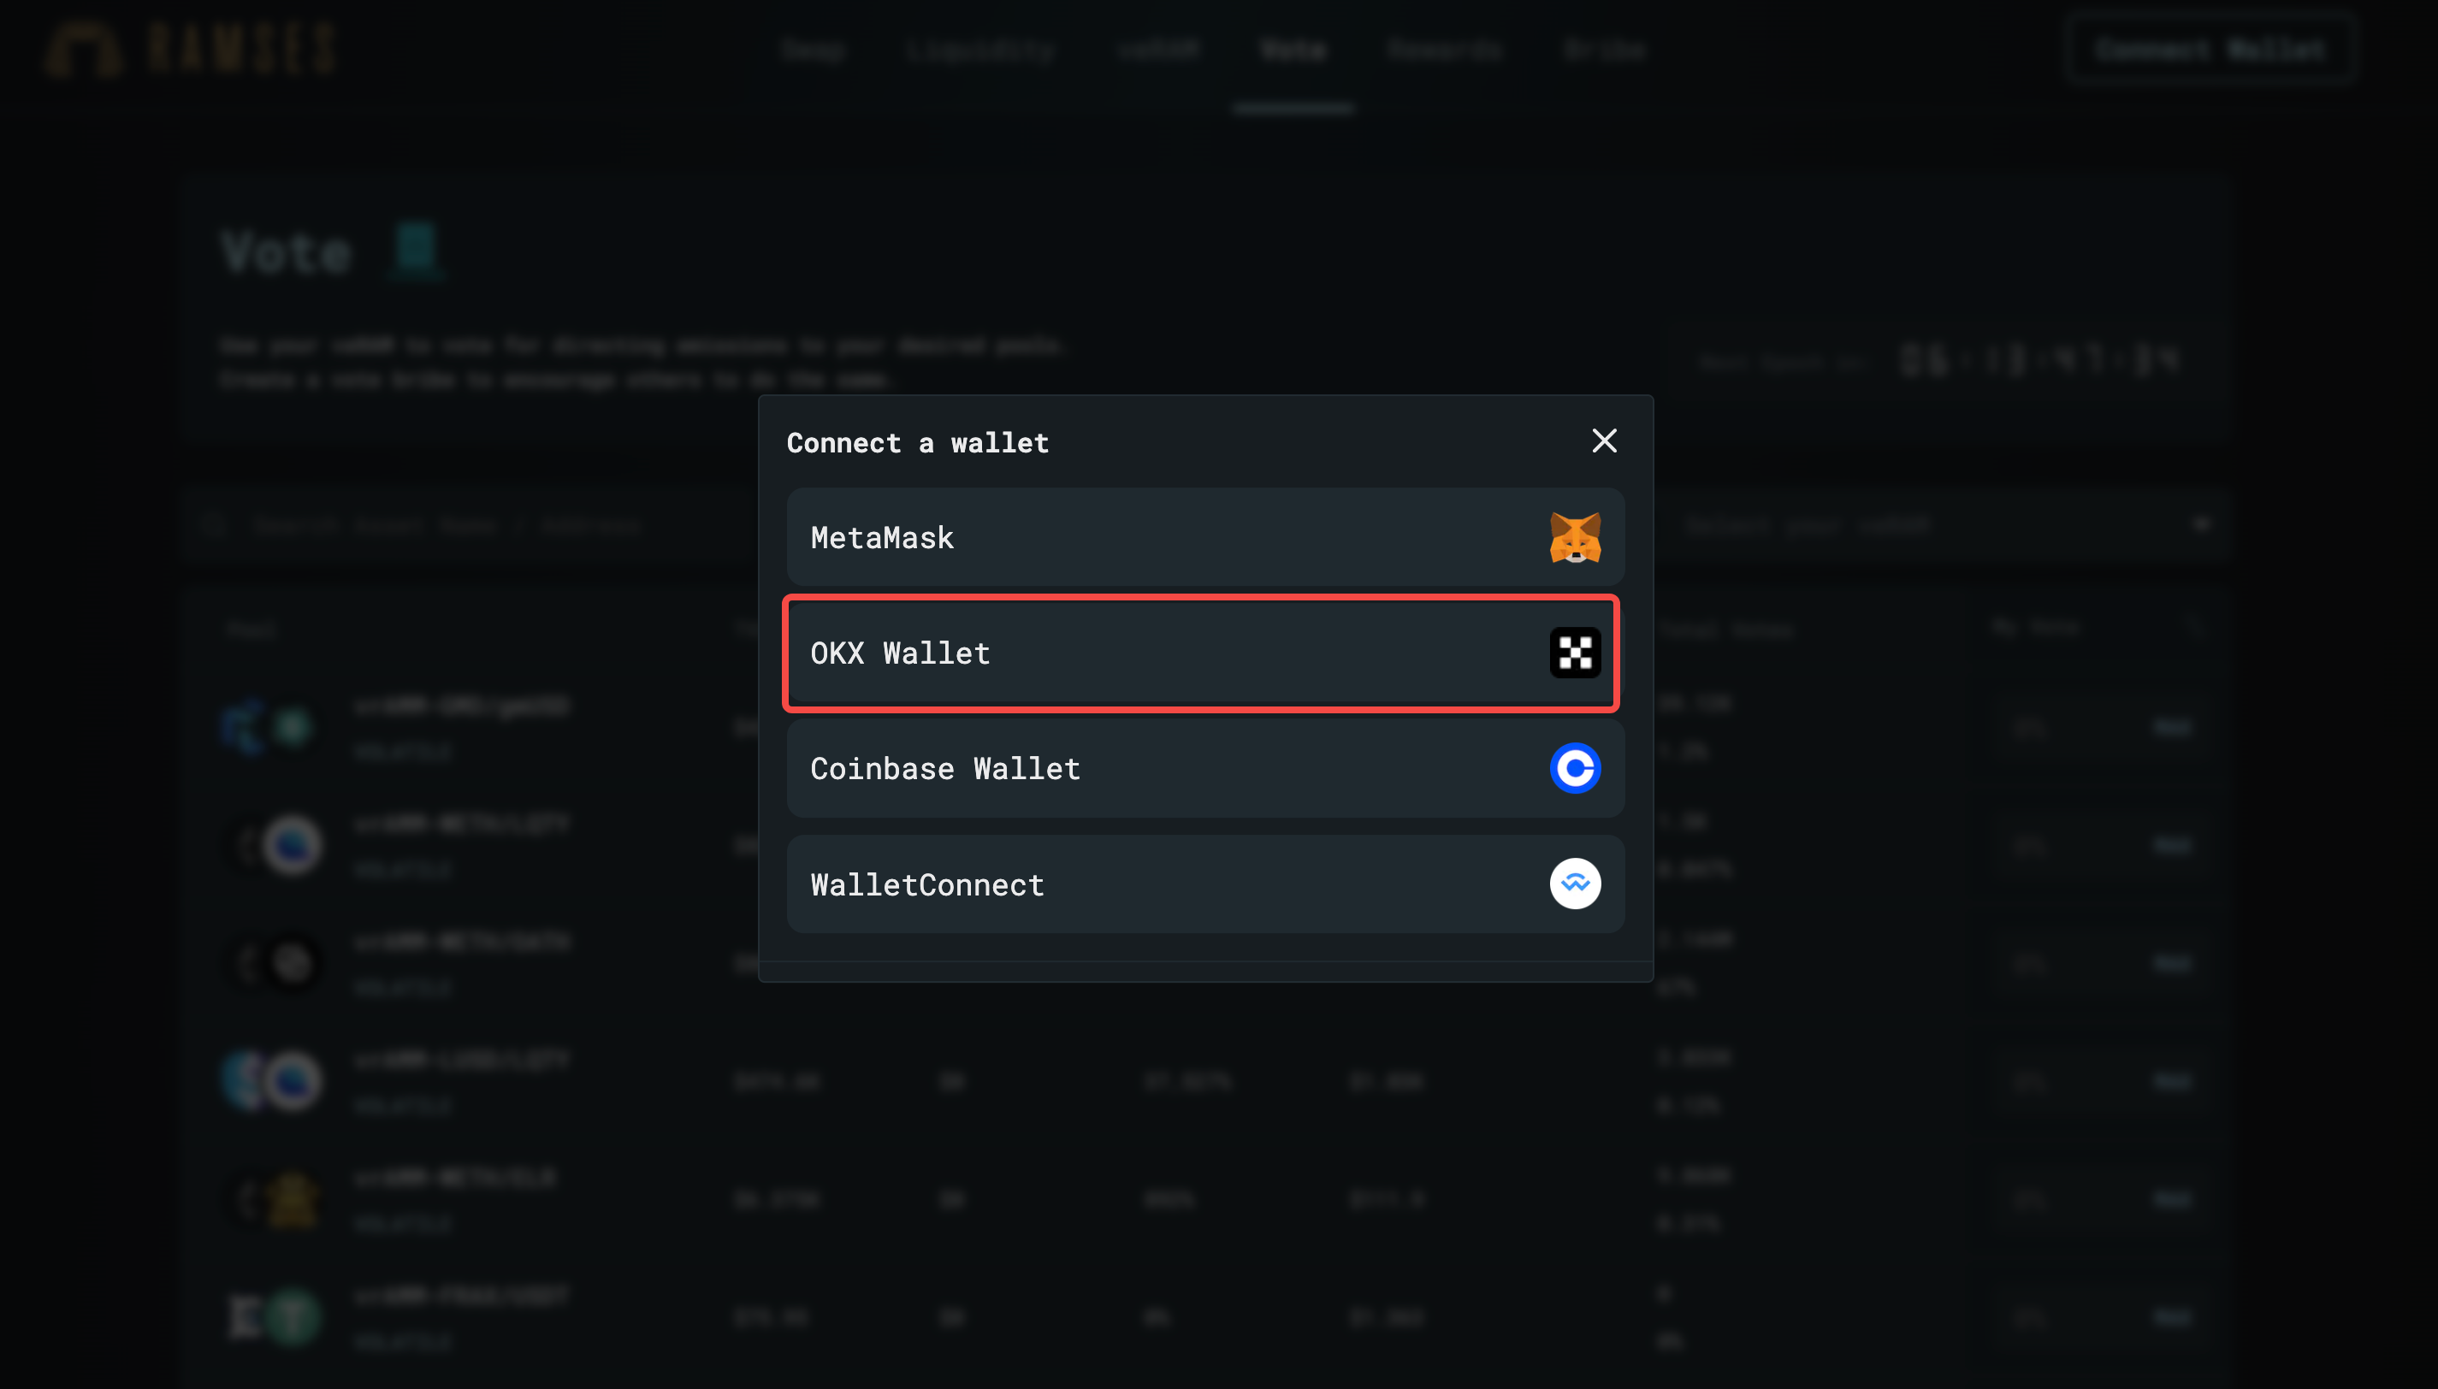Image resolution: width=2438 pixels, height=1389 pixels.
Task: Click the MetaMask fox icon
Action: coord(1574,538)
